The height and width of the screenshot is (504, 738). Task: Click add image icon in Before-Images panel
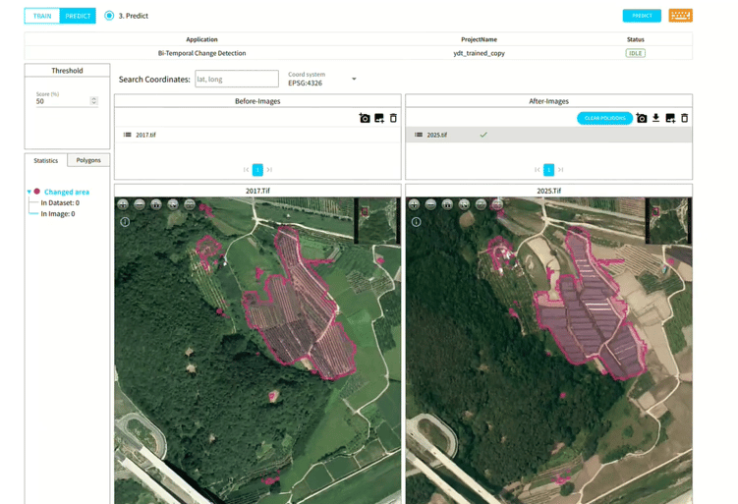coord(379,118)
